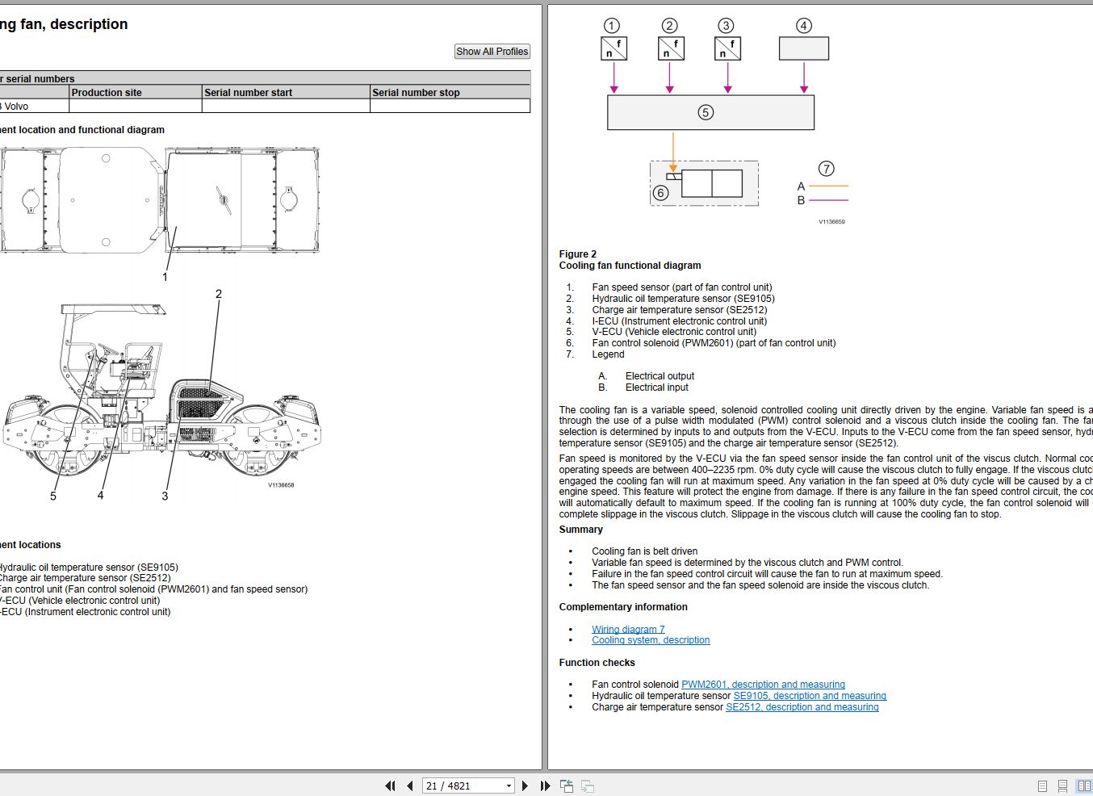Click the greyed next view icon
The image size is (1093, 796).
click(588, 786)
